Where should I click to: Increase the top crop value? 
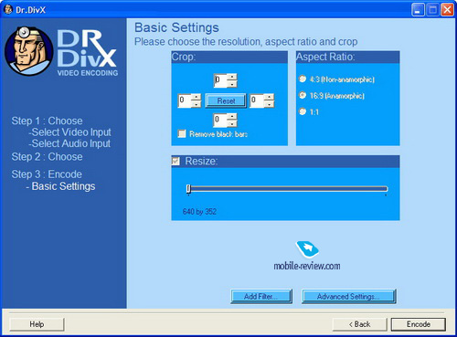click(x=232, y=77)
